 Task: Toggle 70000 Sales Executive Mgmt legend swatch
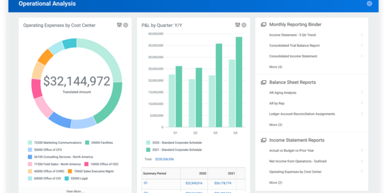70,171
